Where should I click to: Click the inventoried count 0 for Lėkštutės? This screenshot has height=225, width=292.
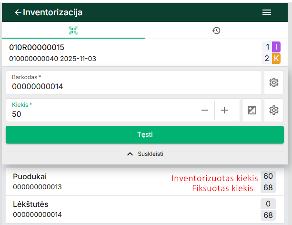[x=269, y=204]
